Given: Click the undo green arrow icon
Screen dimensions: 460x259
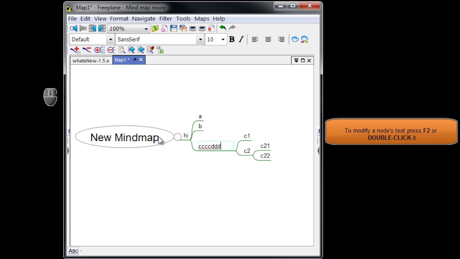Looking at the screenshot, I should tap(222, 28).
